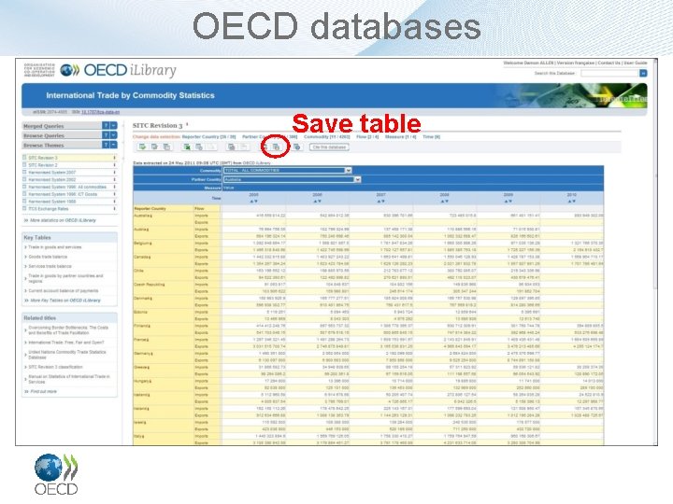Open Services trade balance key table

[x=50, y=266]
